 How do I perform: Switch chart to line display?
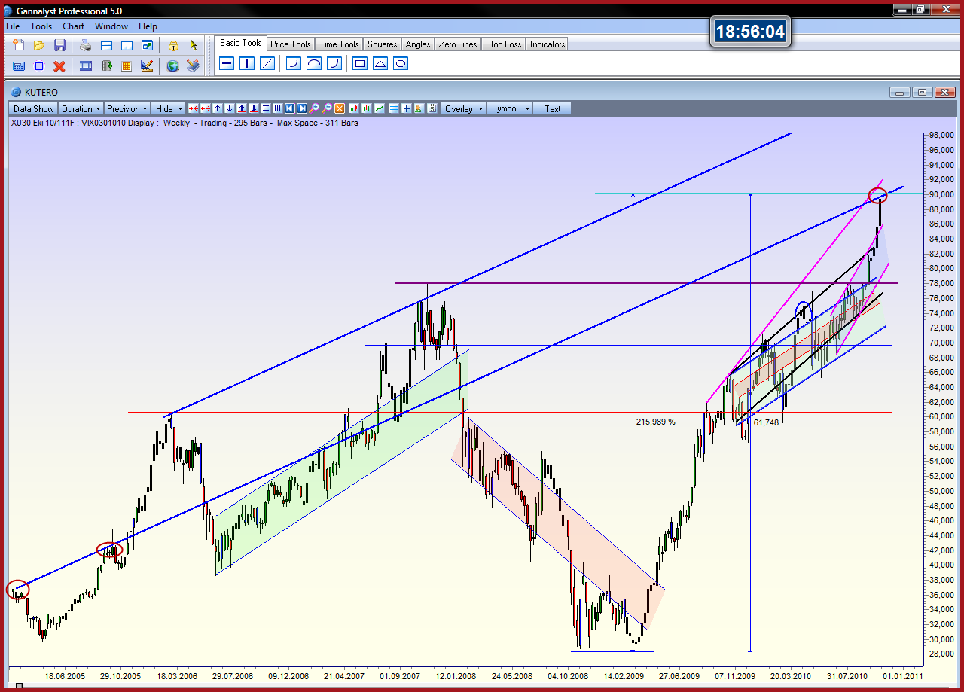pos(380,109)
